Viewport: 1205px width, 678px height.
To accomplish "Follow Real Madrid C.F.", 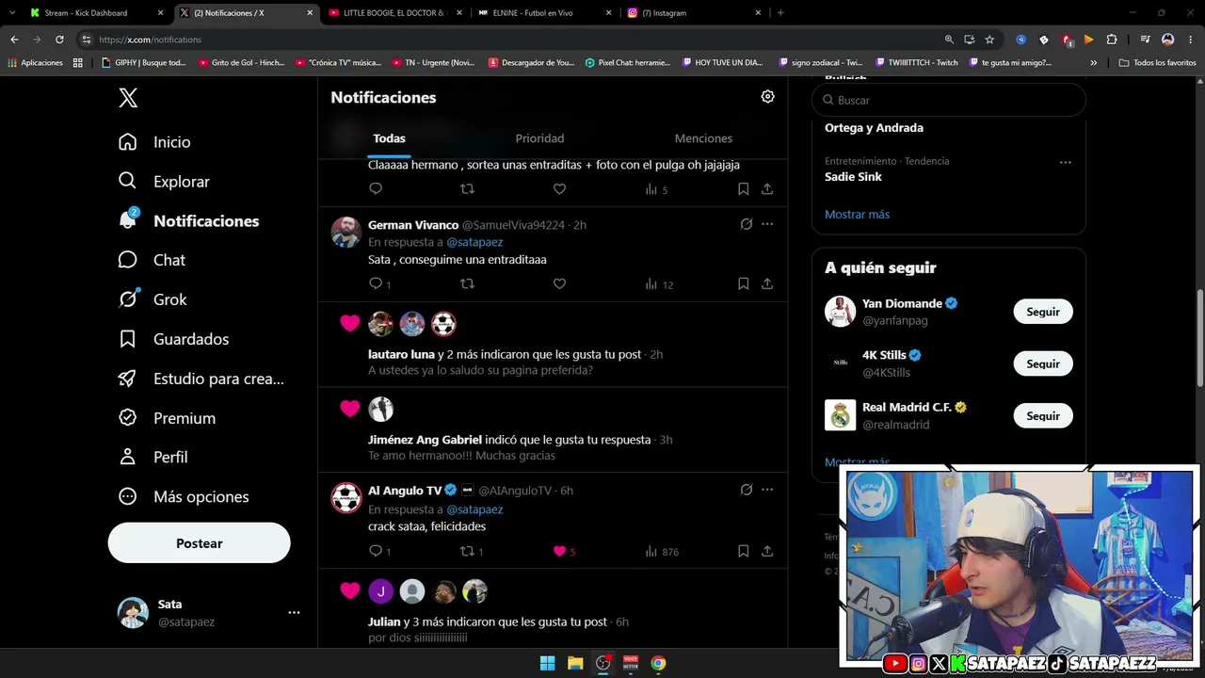I will coord(1043,415).
